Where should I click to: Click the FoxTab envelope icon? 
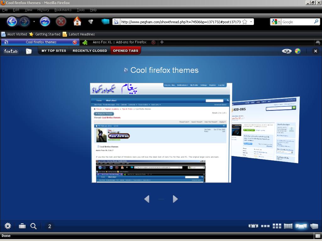pyautogui.click(x=29, y=51)
